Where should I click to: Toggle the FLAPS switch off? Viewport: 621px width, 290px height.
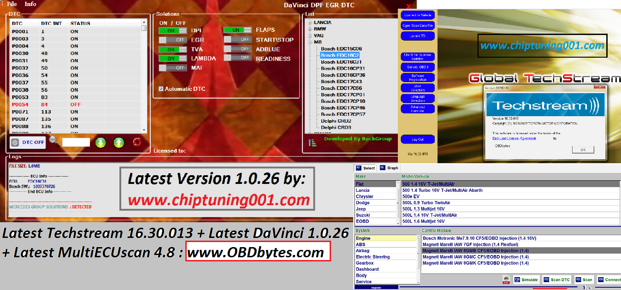[x=237, y=30]
